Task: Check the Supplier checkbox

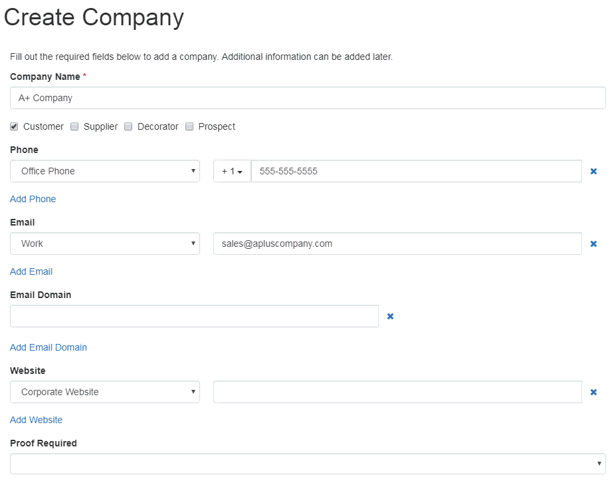Action: click(74, 126)
